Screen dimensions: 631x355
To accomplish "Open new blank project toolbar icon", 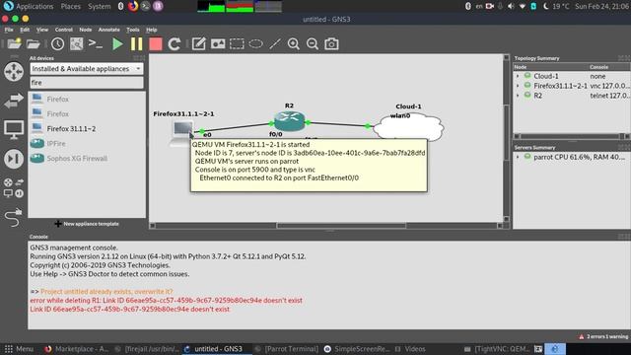I will tap(14, 43).
